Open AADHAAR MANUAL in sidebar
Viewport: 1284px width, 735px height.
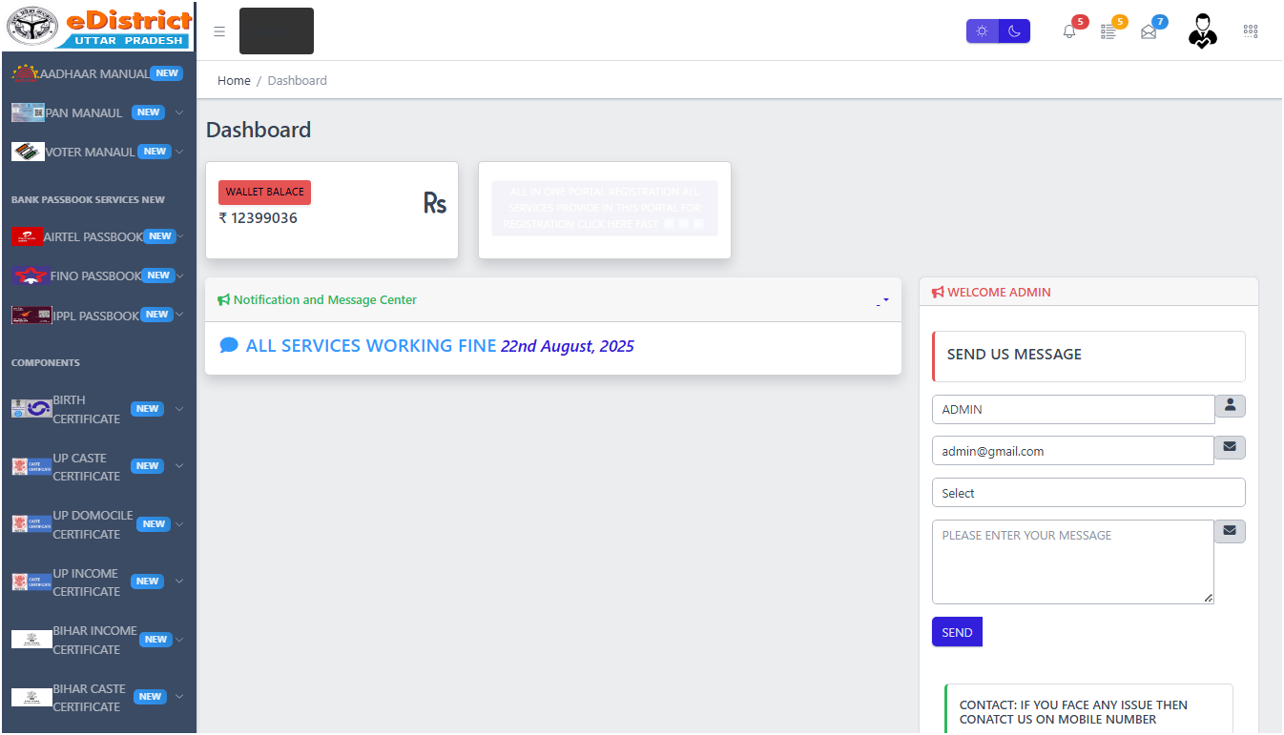[95, 73]
